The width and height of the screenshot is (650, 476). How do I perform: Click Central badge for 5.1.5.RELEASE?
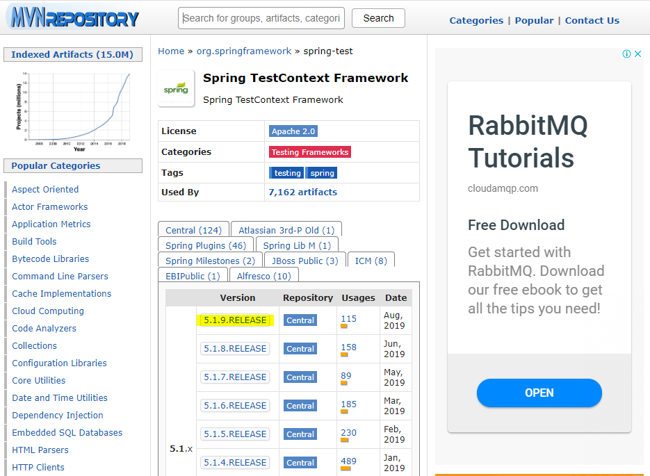click(x=300, y=434)
